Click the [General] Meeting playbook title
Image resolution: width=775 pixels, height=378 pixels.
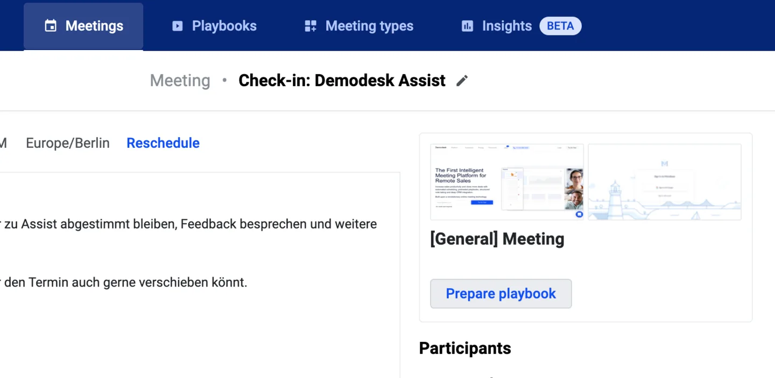click(x=497, y=239)
